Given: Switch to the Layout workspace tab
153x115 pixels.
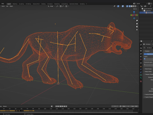Looking at the screenshot, I should [x=9, y=4].
